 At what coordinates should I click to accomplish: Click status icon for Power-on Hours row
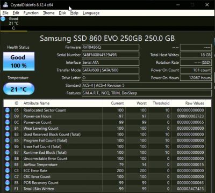(8, 116)
